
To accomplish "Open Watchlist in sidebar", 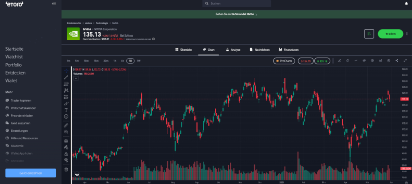I will point(13,57).
